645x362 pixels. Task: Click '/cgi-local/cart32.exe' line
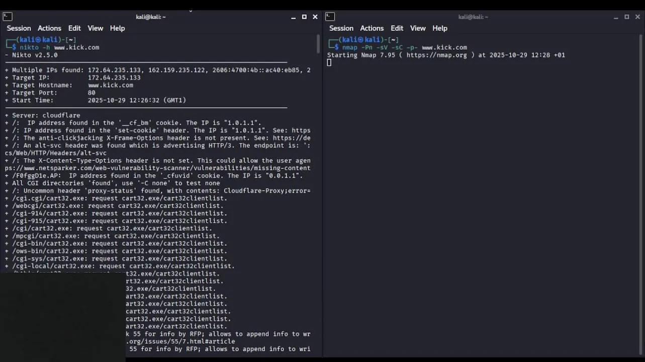tap(120, 266)
